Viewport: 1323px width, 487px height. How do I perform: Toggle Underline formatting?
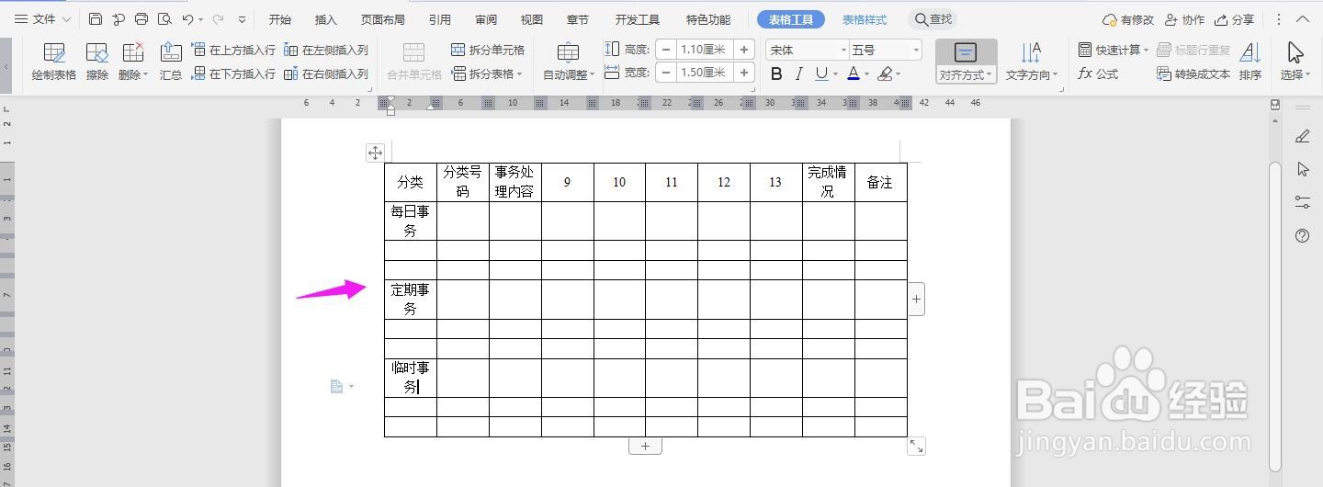click(821, 74)
